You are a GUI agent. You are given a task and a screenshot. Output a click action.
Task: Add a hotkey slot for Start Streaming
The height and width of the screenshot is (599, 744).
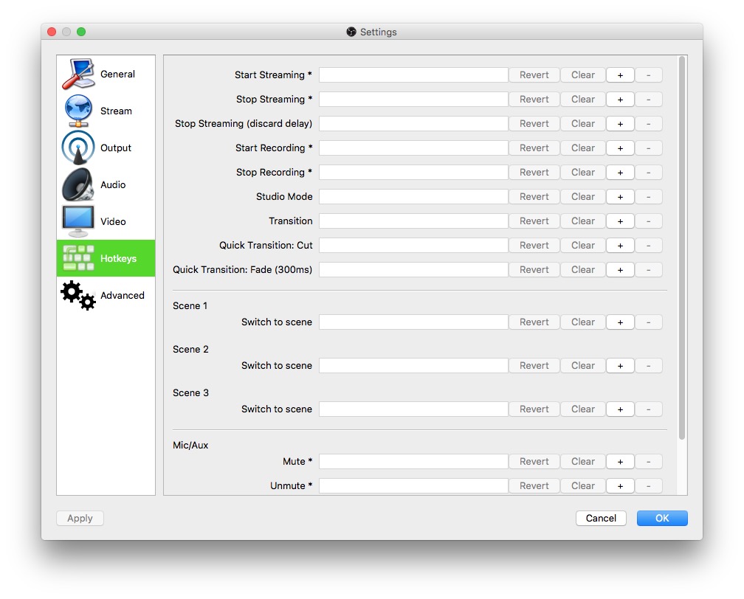pyautogui.click(x=620, y=75)
